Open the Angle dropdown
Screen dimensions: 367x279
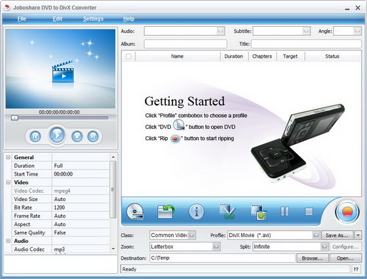(357, 31)
